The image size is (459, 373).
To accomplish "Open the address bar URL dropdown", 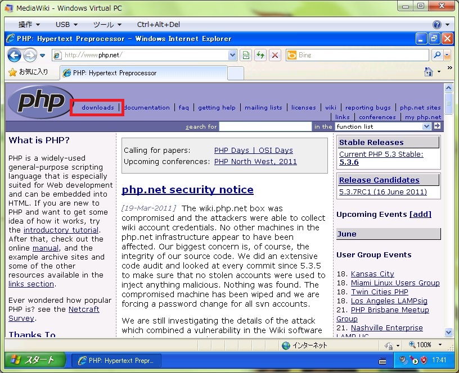I will coord(233,55).
